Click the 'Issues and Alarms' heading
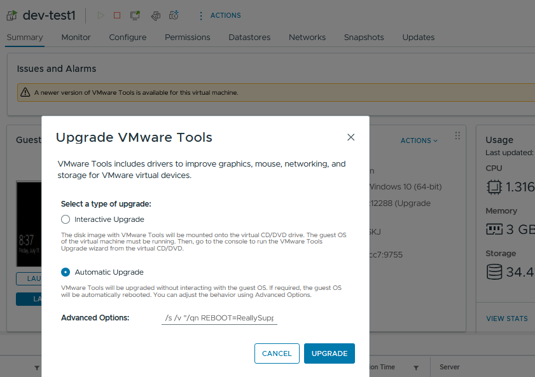Image resolution: width=535 pixels, height=377 pixels. pos(57,69)
